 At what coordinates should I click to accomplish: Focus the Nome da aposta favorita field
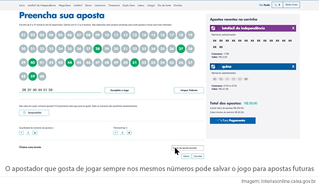pos(187,148)
